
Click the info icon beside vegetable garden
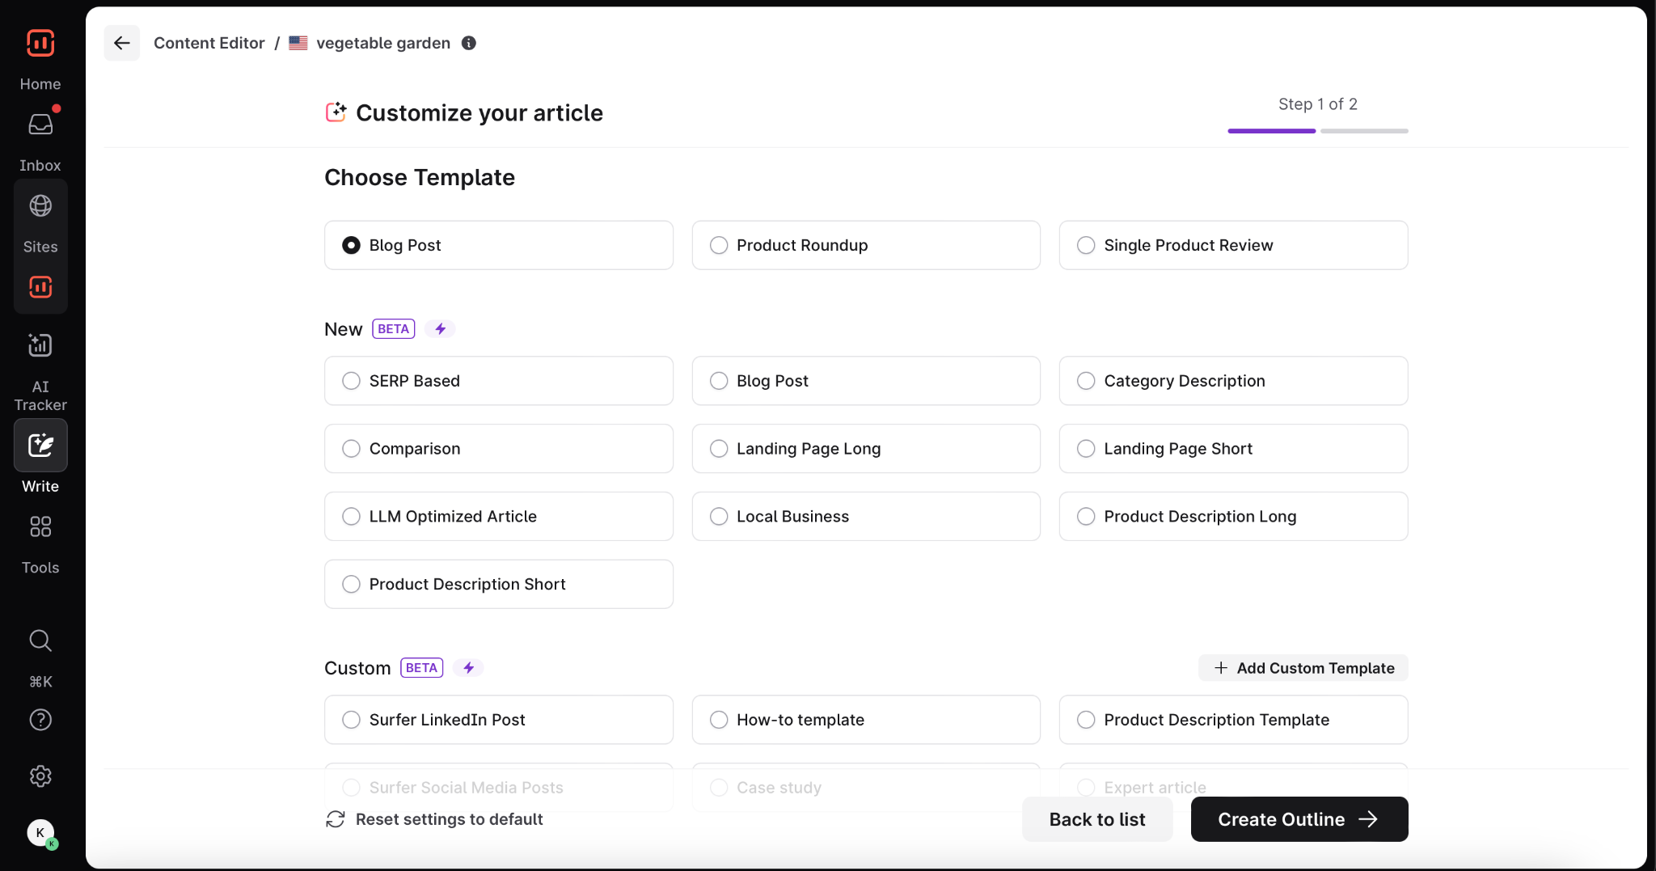point(469,43)
